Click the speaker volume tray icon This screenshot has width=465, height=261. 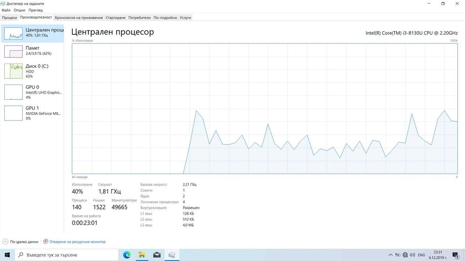[x=412, y=255]
